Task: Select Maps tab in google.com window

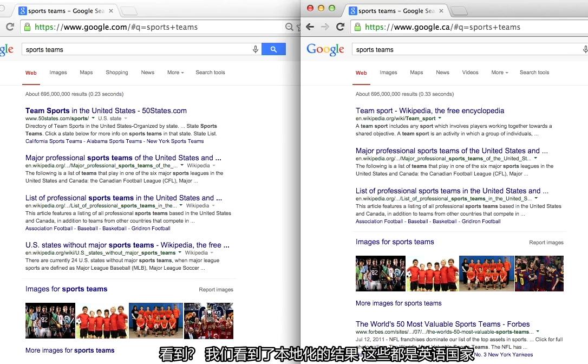Action: (x=86, y=73)
